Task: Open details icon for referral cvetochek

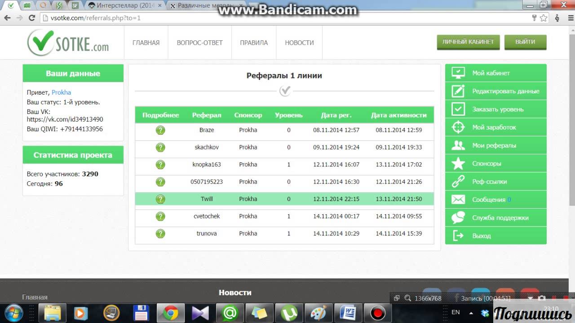Action: [x=160, y=216]
